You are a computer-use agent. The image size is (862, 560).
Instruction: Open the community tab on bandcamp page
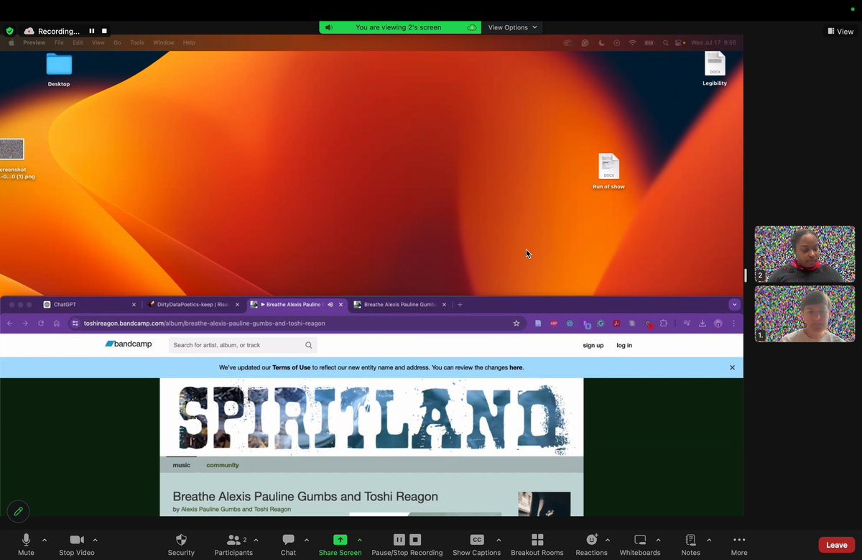[x=223, y=465]
